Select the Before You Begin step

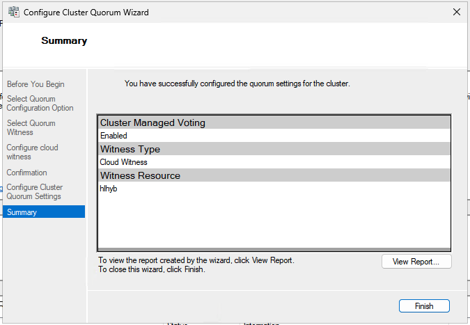(x=36, y=84)
